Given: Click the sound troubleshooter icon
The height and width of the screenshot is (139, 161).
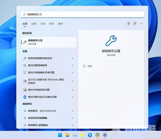Looking at the screenshot, I should 25,72.
